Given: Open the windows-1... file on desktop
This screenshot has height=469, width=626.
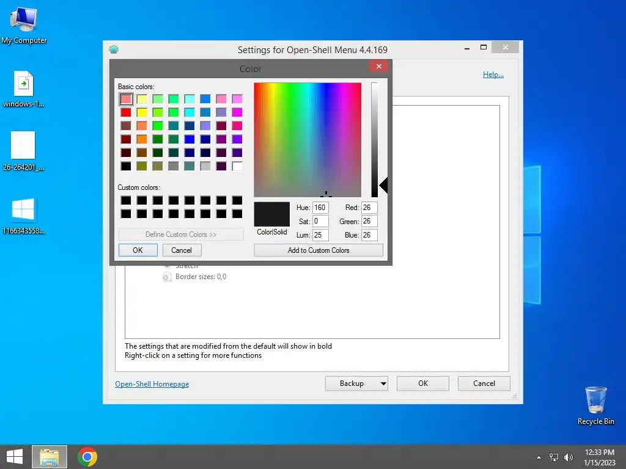Looking at the screenshot, I should [23, 89].
